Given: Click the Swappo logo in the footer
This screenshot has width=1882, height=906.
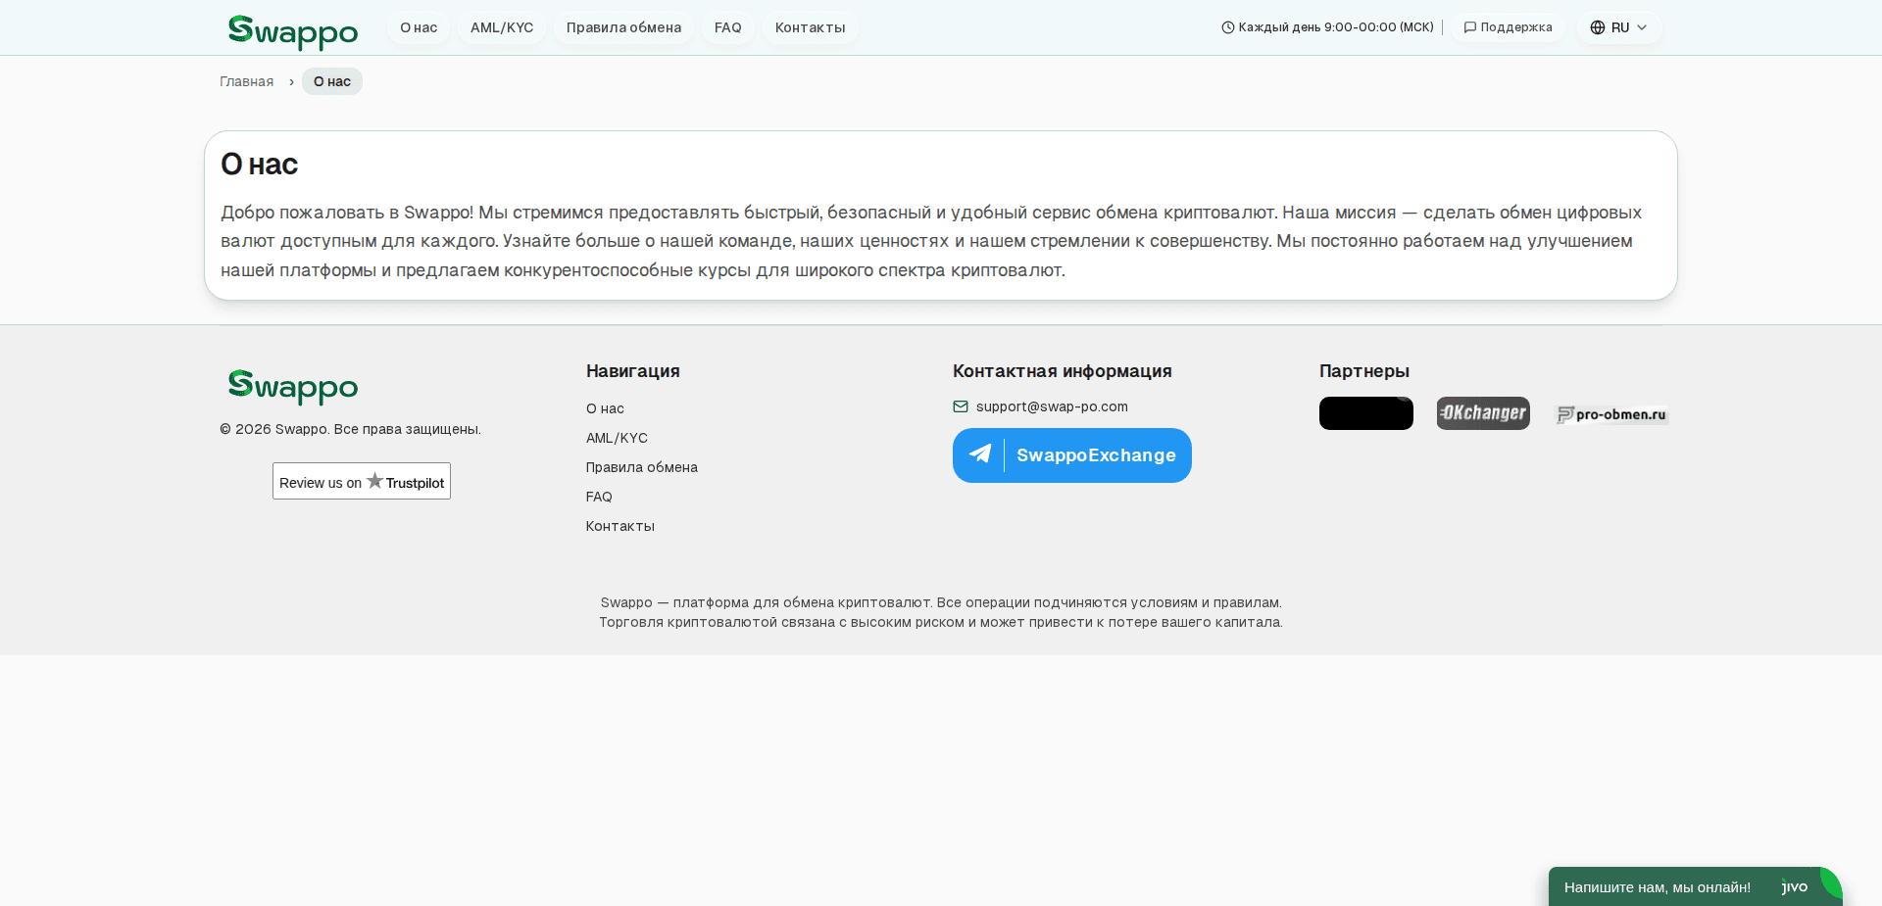Looking at the screenshot, I should [292, 386].
